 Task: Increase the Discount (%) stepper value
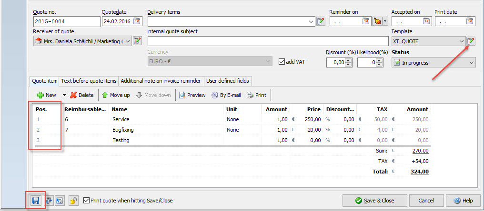pos(348,60)
